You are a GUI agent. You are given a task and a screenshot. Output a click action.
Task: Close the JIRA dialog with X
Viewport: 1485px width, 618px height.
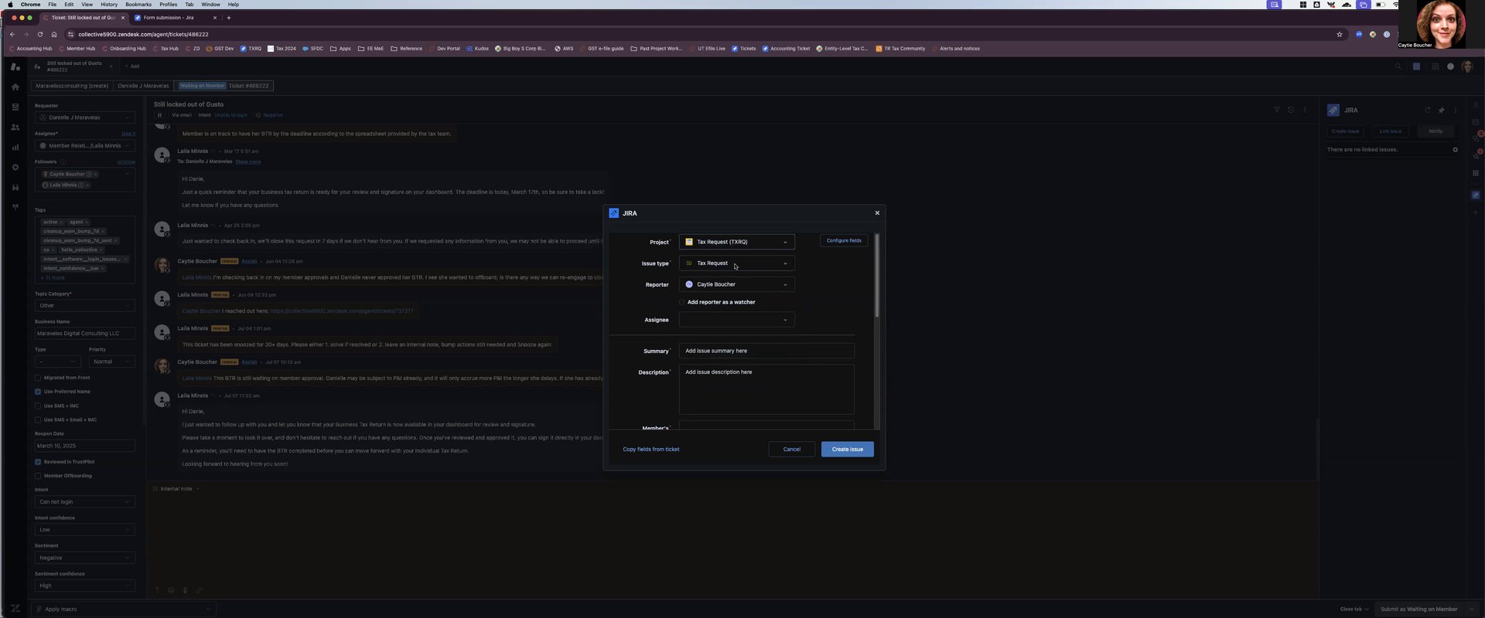coord(877,213)
